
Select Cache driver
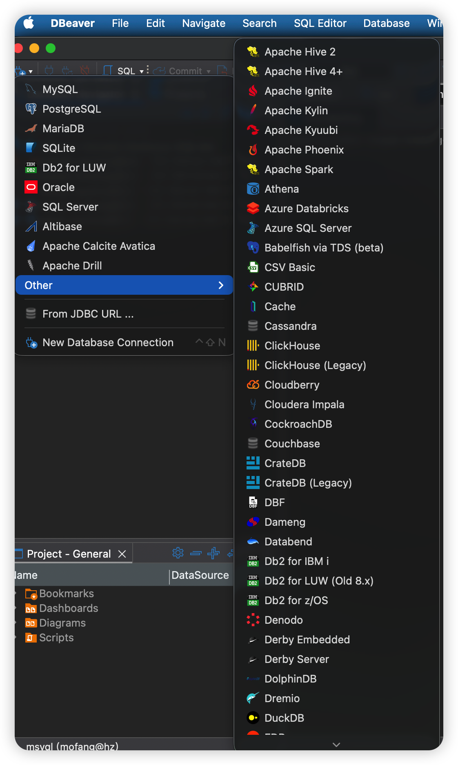337,307
